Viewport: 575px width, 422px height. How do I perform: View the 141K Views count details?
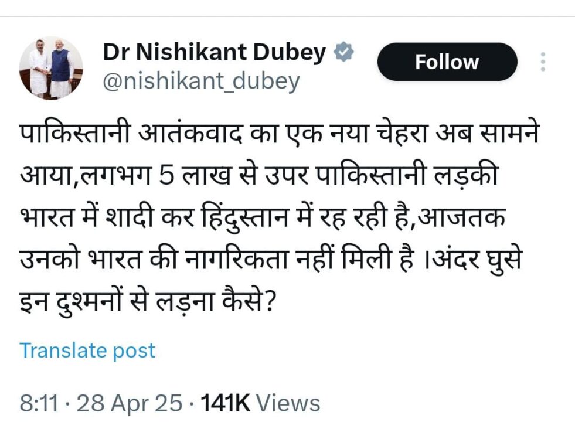[x=260, y=403]
